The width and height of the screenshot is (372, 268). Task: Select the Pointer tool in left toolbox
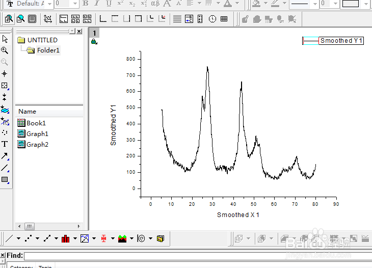pyautogui.click(x=5, y=39)
